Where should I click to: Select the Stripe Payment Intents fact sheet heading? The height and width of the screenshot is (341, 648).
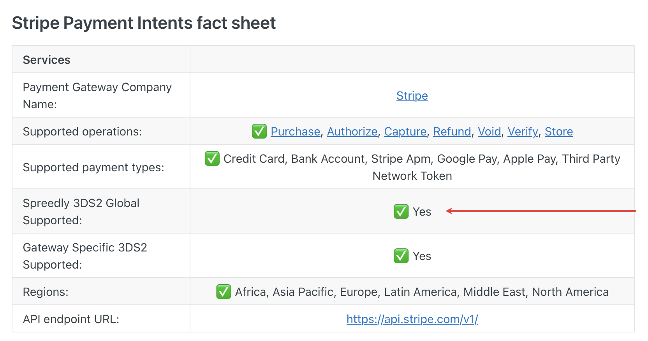tap(144, 23)
